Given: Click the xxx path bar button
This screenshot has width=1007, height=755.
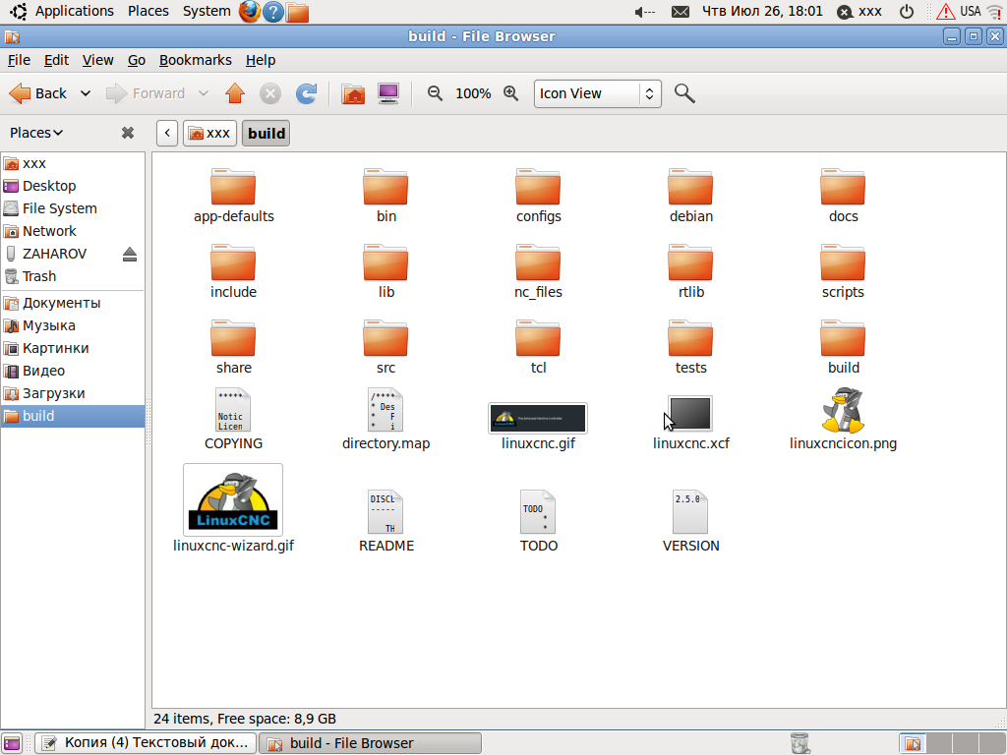Looking at the screenshot, I should click(x=210, y=133).
